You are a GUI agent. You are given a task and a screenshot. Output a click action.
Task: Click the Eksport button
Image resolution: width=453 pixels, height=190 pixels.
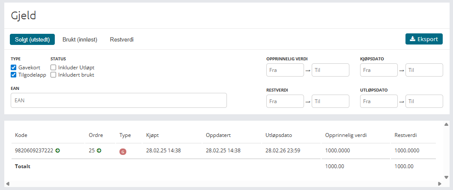coord(424,39)
